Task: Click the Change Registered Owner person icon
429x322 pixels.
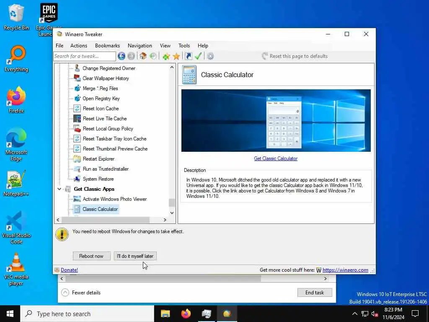Action: click(x=77, y=68)
